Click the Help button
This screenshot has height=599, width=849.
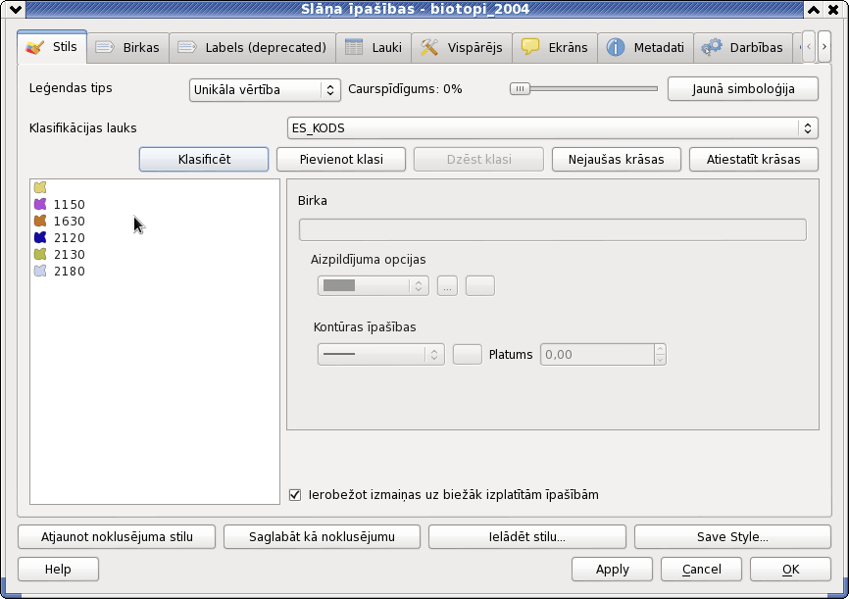point(58,570)
